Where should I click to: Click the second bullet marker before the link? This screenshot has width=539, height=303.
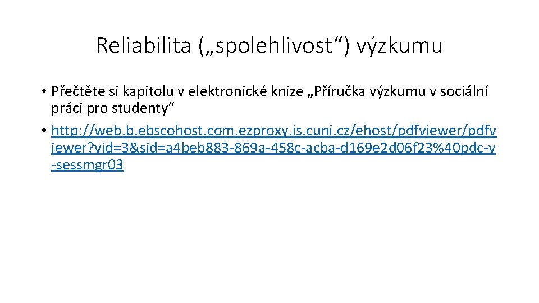coord(44,131)
